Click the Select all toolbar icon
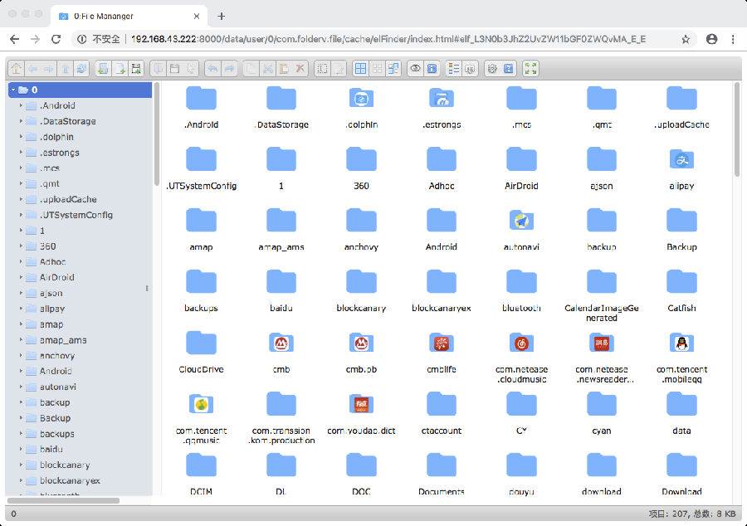747x526 pixels. tap(361, 69)
